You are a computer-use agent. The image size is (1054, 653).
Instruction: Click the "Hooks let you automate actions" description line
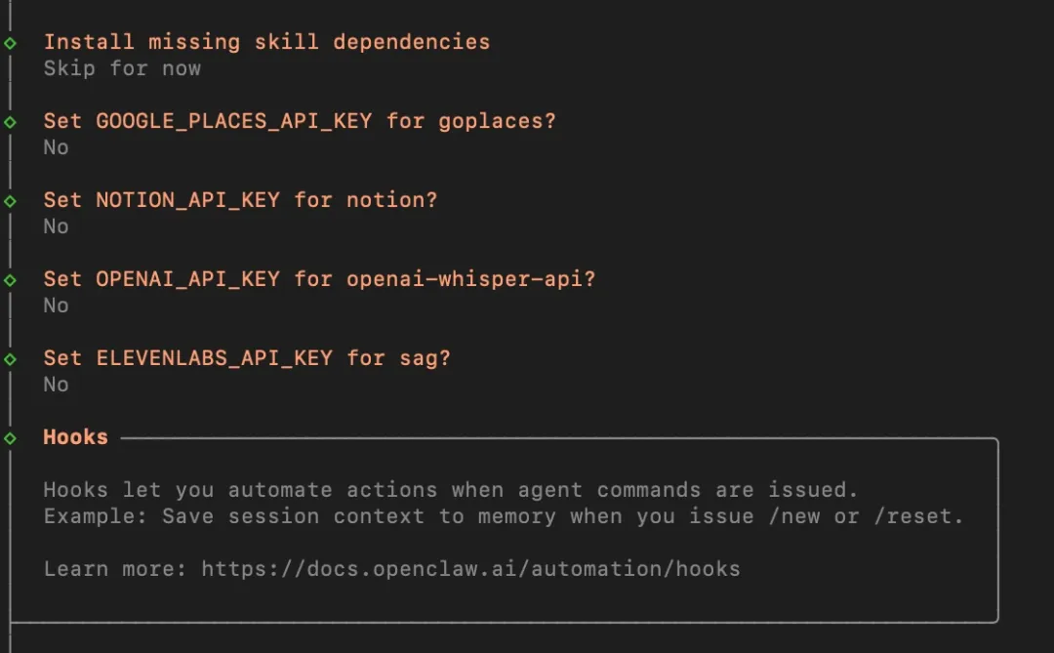[x=450, y=490]
